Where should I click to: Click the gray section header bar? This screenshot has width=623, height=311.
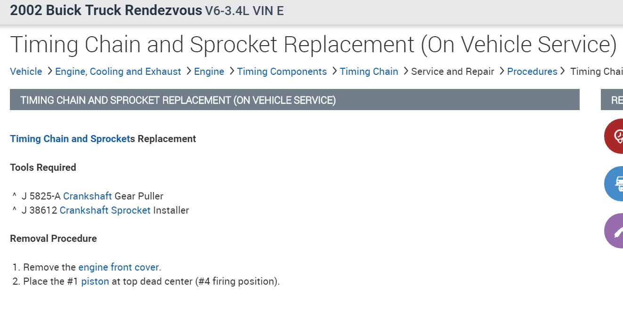pos(295,100)
